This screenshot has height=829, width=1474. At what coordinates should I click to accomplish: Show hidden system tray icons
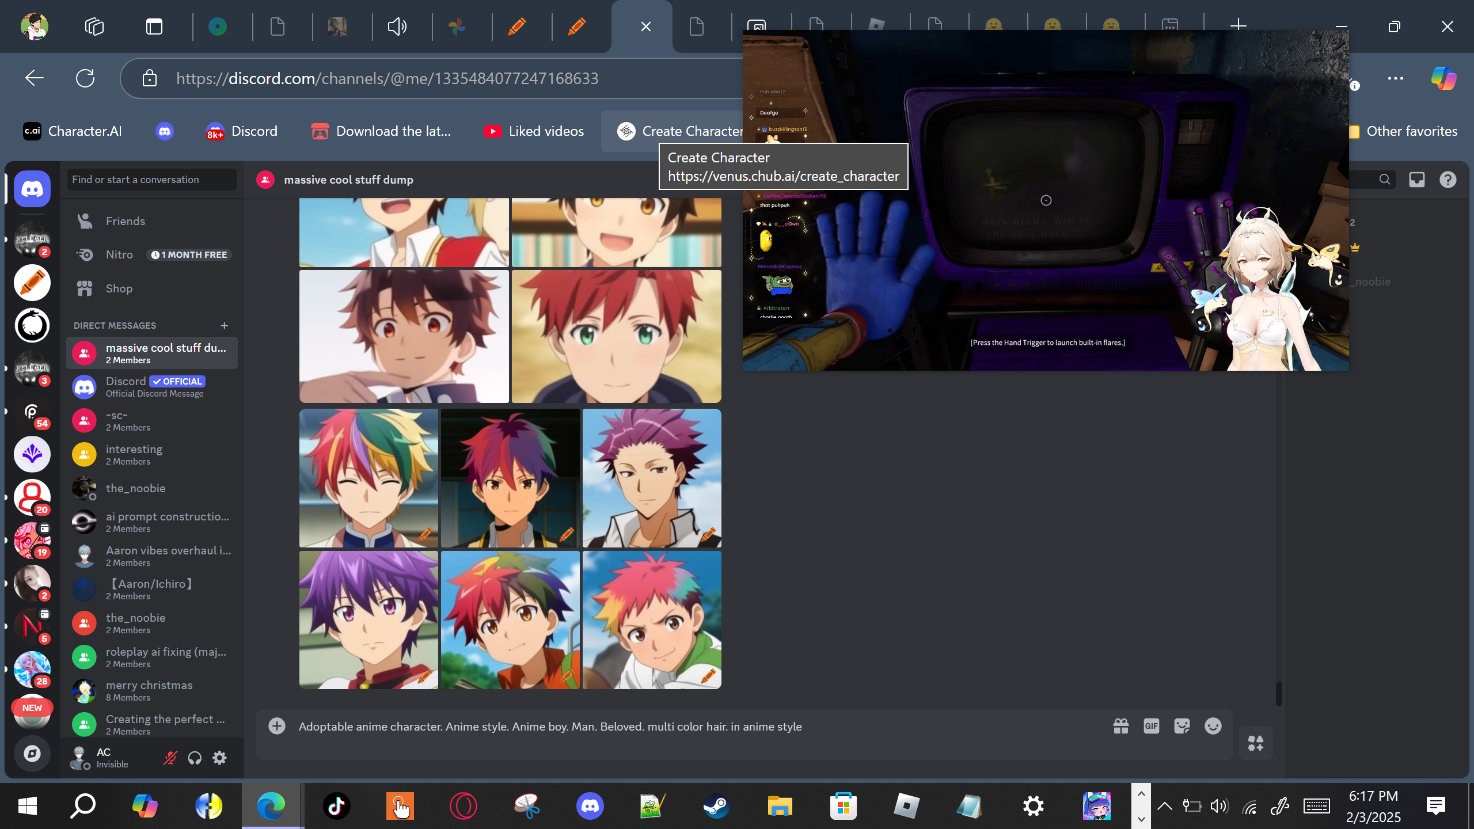pos(1165,806)
